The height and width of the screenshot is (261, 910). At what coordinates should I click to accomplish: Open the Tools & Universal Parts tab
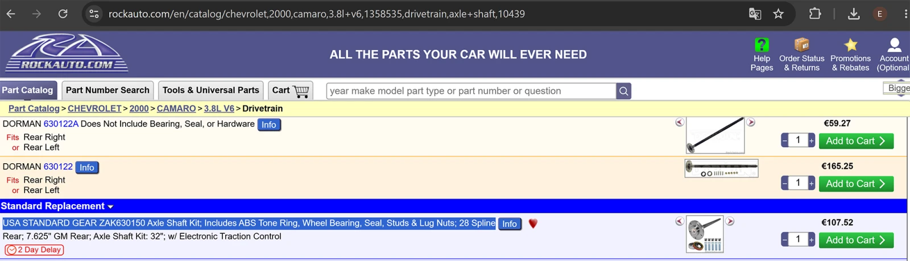[210, 90]
